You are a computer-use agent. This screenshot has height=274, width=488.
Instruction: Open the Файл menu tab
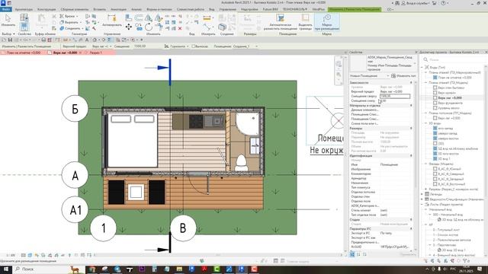coord(6,9)
